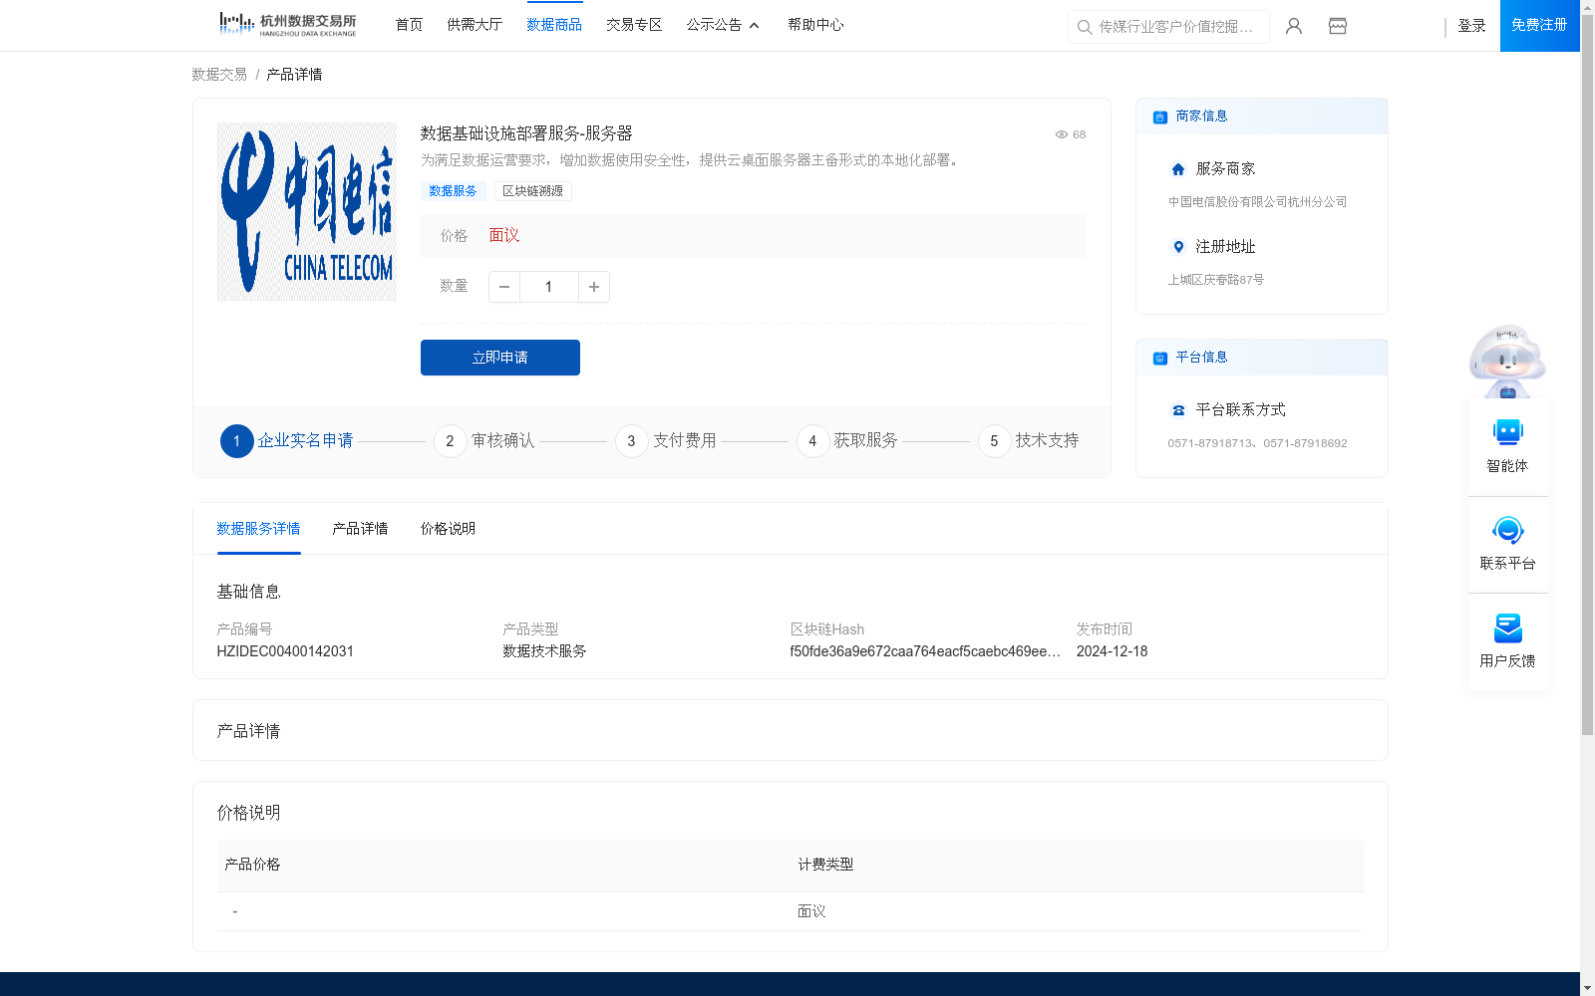Click the robot mascot floating figure
Image resolution: width=1595 pixels, height=996 pixels.
(1507, 361)
